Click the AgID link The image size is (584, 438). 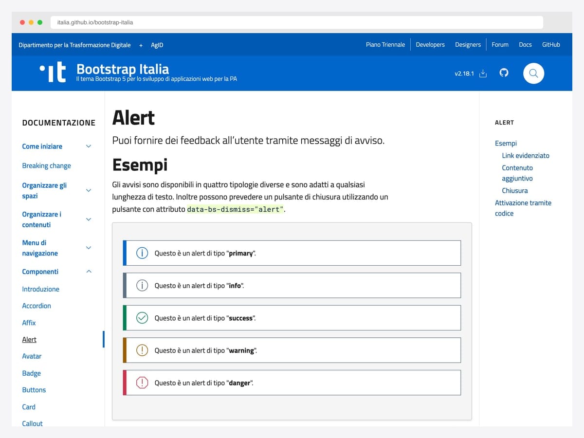(x=157, y=45)
